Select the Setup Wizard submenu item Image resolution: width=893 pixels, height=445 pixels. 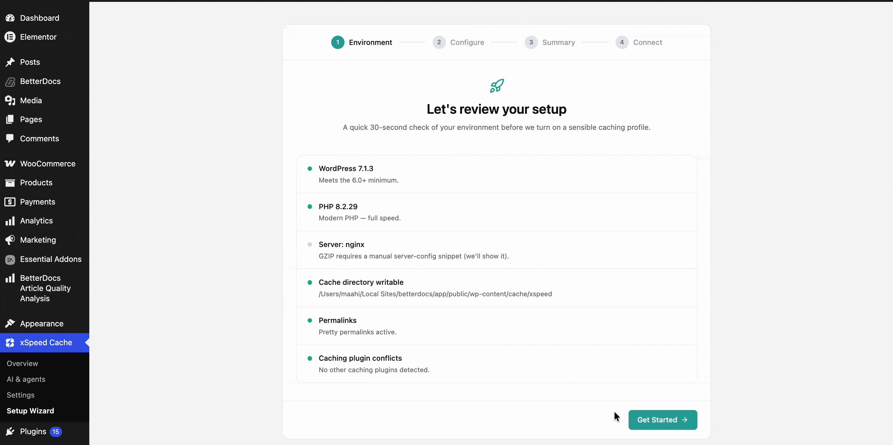click(x=30, y=411)
